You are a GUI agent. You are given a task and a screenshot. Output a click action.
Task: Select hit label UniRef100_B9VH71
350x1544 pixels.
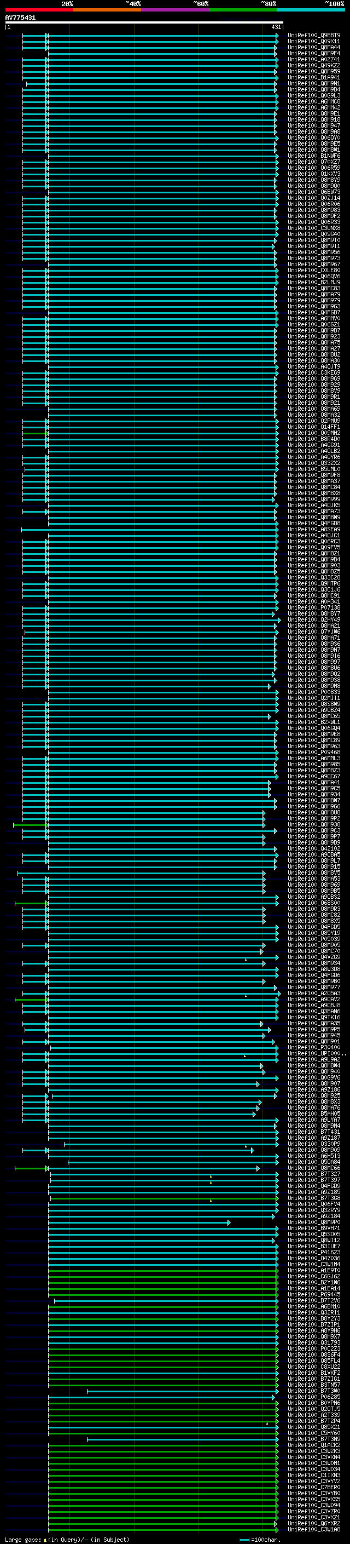pos(314,1228)
